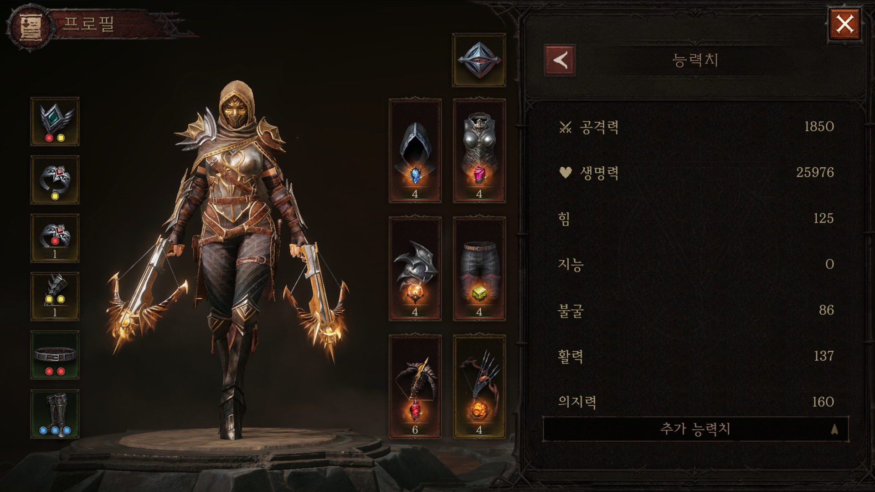Select the off-hand crossbow slot
The height and width of the screenshot is (492, 875).
[479, 387]
